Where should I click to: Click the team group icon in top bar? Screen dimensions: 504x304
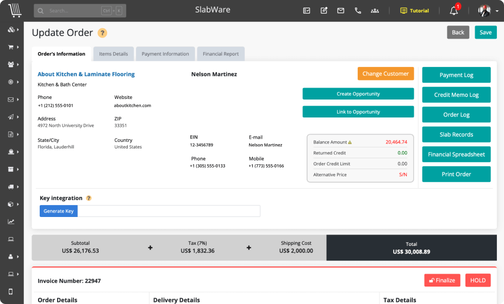tap(375, 11)
